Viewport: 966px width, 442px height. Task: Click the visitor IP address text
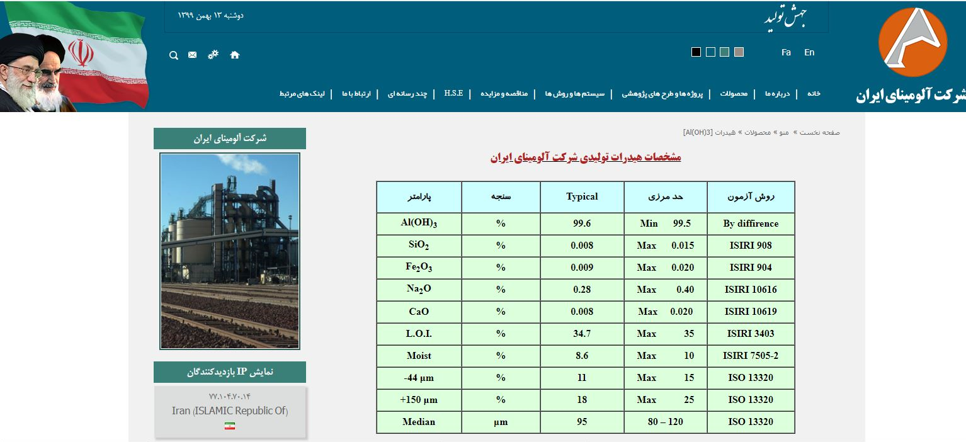[x=230, y=396]
